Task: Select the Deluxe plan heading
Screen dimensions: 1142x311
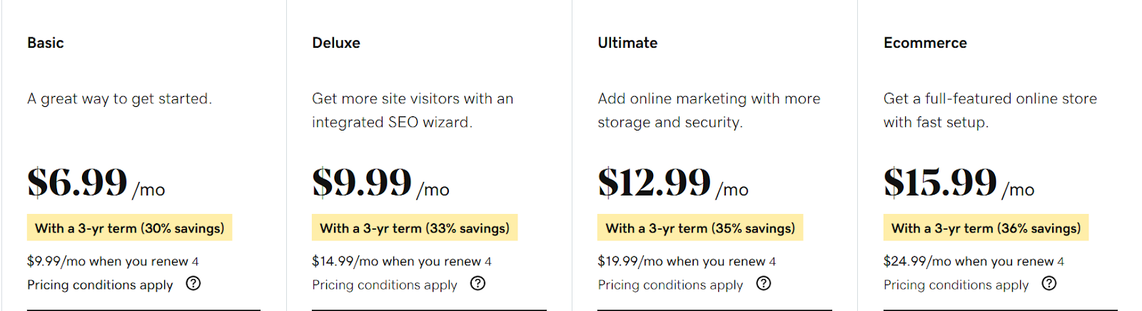Action: pyautogui.click(x=336, y=43)
